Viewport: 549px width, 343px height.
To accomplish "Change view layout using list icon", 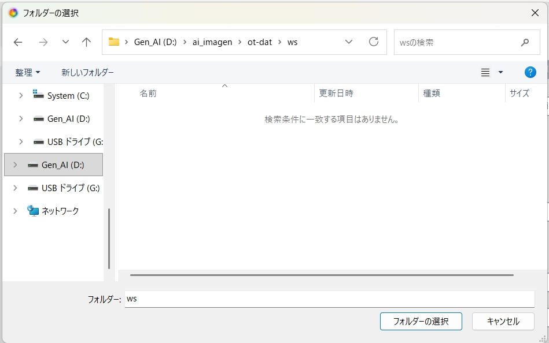I will tap(485, 72).
